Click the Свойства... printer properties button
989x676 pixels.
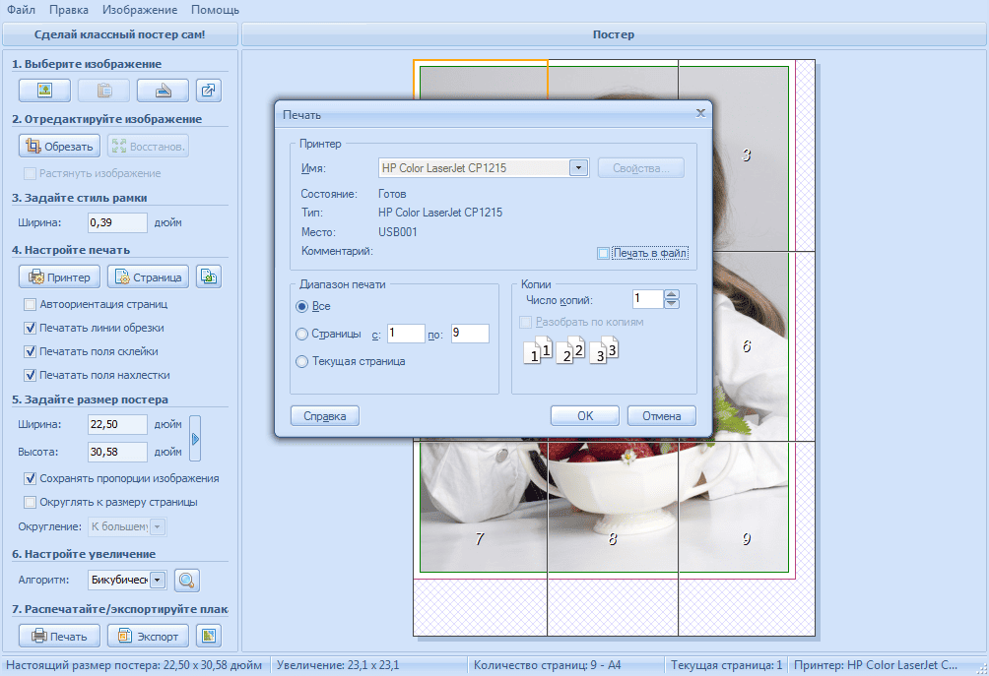pyautogui.click(x=641, y=168)
